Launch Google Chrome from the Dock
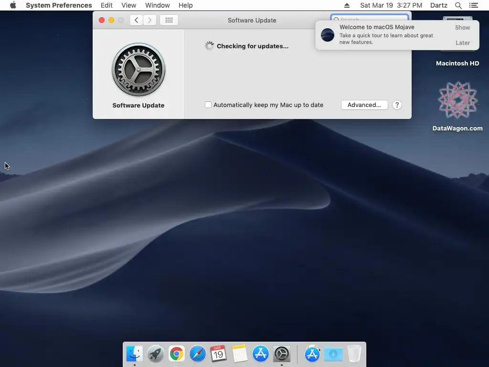489x367 pixels. pyautogui.click(x=177, y=354)
